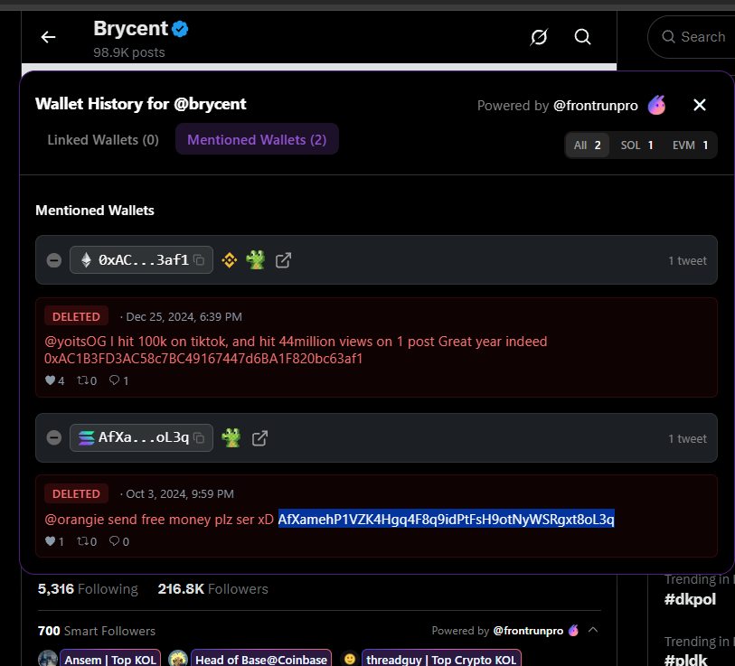The width and height of the screenshot is (735, 666).
Task: Open the #dkpol trending topic
Action: pos(690,599)
